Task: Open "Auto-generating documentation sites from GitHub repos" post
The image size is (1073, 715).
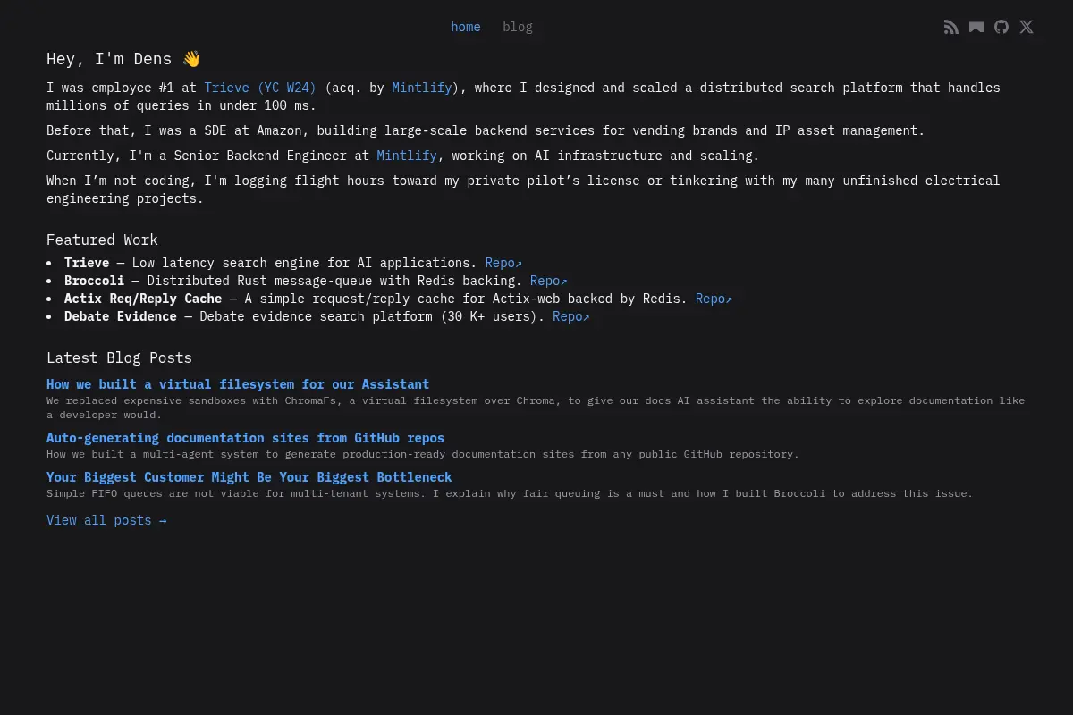Action: click(245, 438)
